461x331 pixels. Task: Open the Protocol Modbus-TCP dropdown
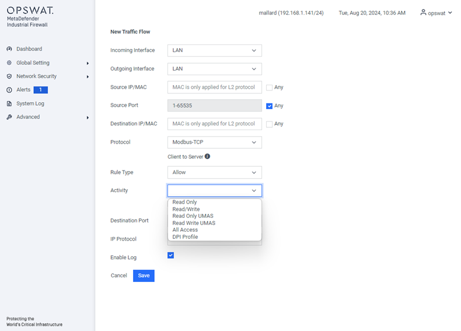click(x=215, y=142)
